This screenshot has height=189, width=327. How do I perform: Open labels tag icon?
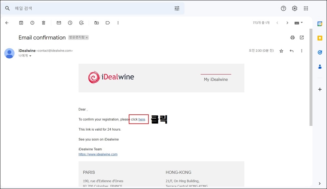pyautogui.click(x=108, y=23)
